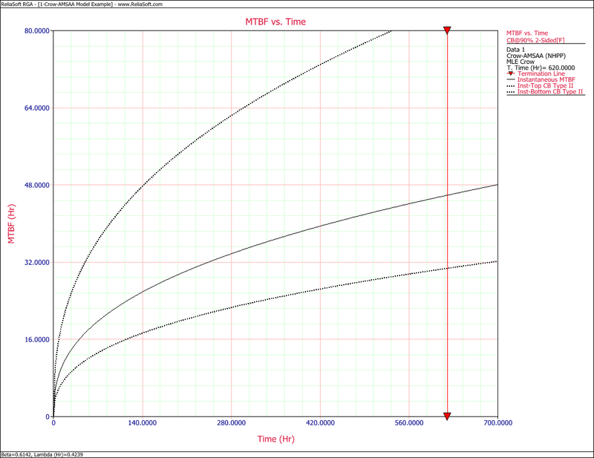This screenshot has width=594, height=458.
Task: Click the 'Data 1' legend label
Action: 515,50
